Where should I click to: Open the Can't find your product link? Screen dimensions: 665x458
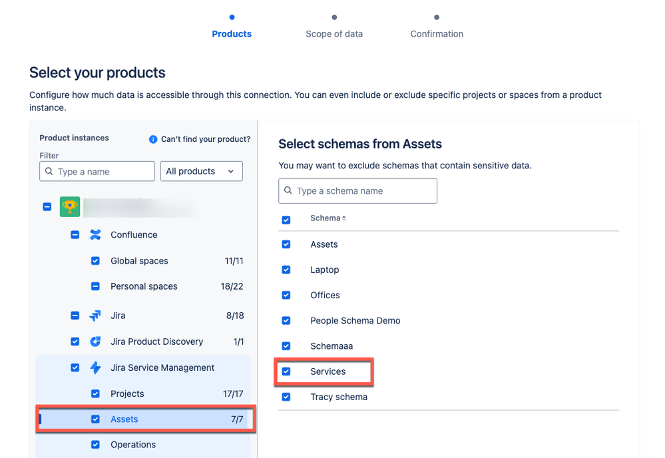pos(206,139)
